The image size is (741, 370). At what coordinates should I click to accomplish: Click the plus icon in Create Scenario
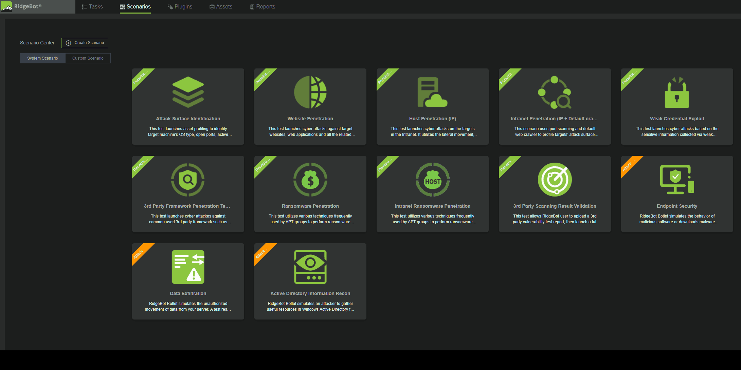coord(68,43)
